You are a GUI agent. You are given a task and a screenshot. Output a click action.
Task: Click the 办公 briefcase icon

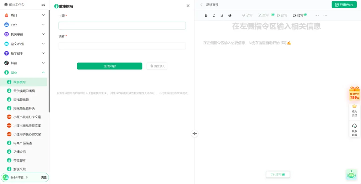tap(6, 25)
